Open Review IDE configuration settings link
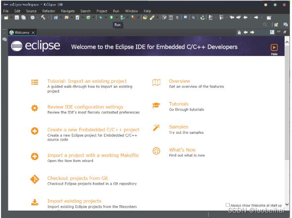Screen dimensions: 292x218 pos(85,107)
